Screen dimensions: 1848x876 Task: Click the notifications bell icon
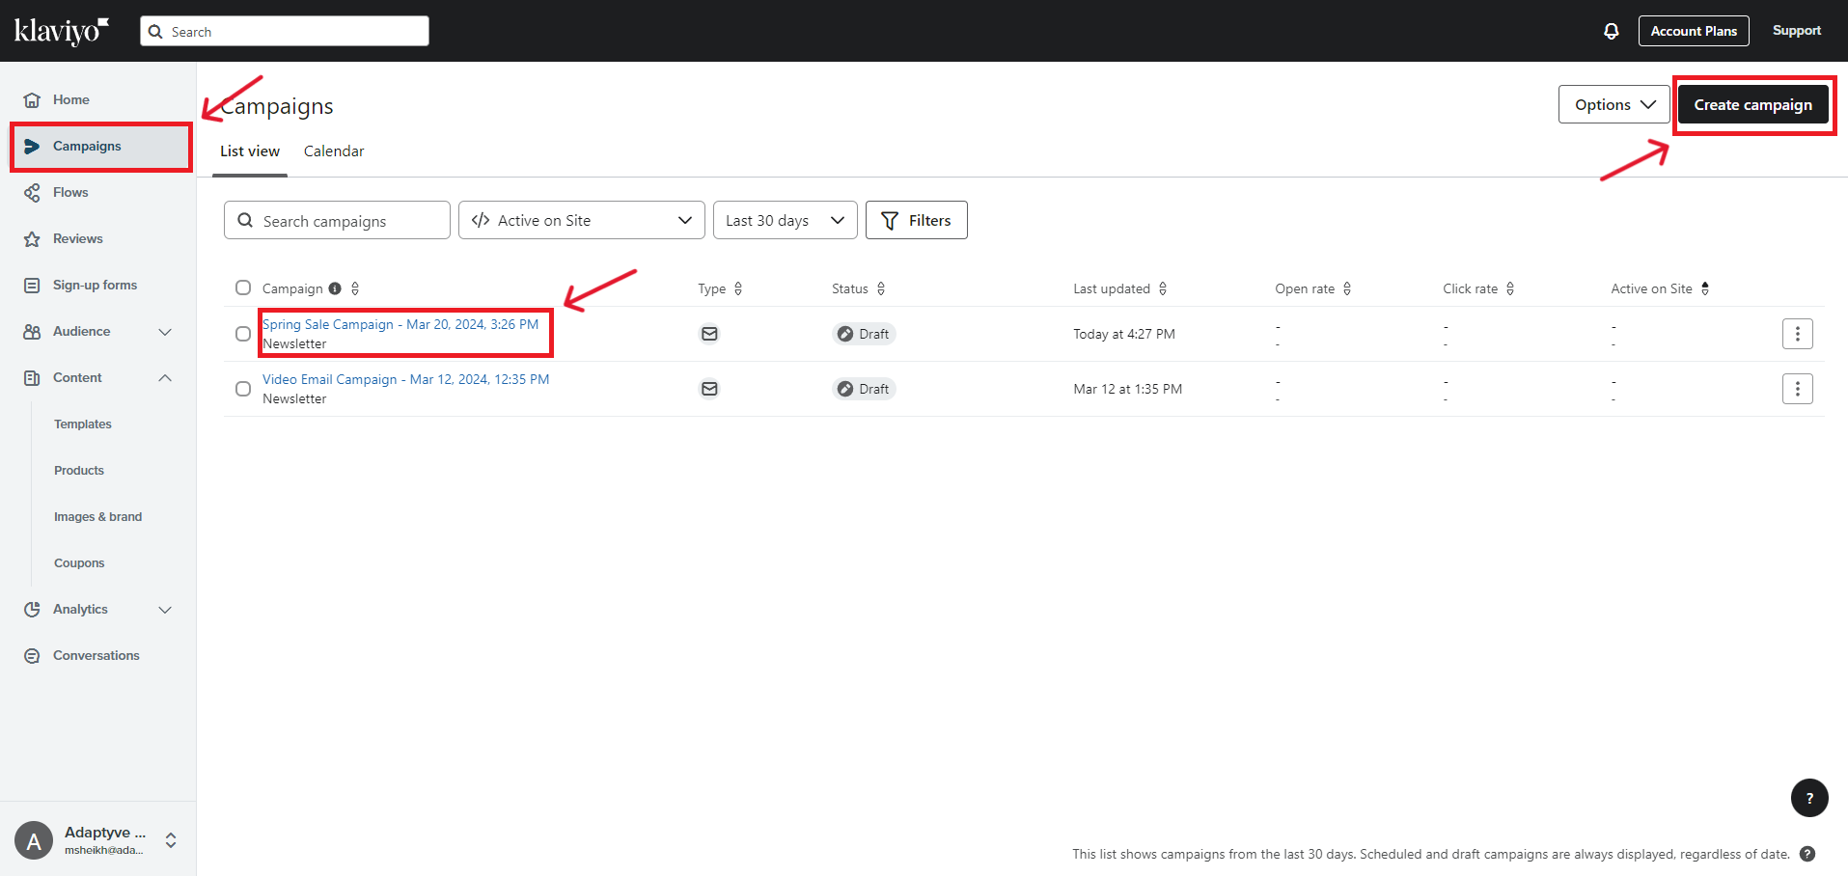(1611, 31)
